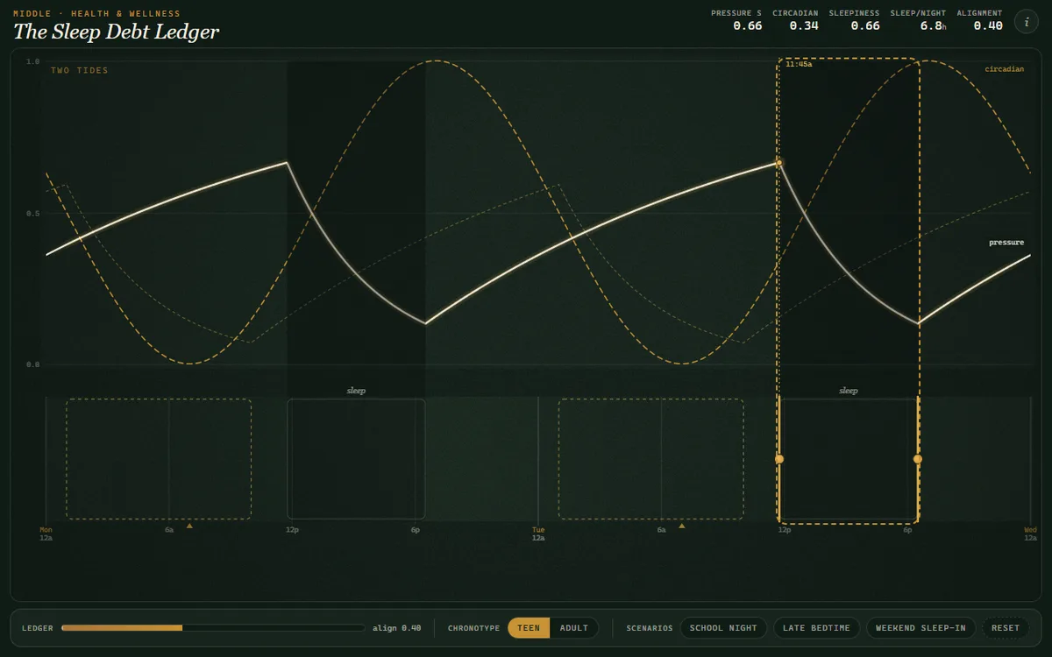Click the CIRCADIAN value 0.34
The width and height of the screenshot is (1052, 657).
click(804, 25)
